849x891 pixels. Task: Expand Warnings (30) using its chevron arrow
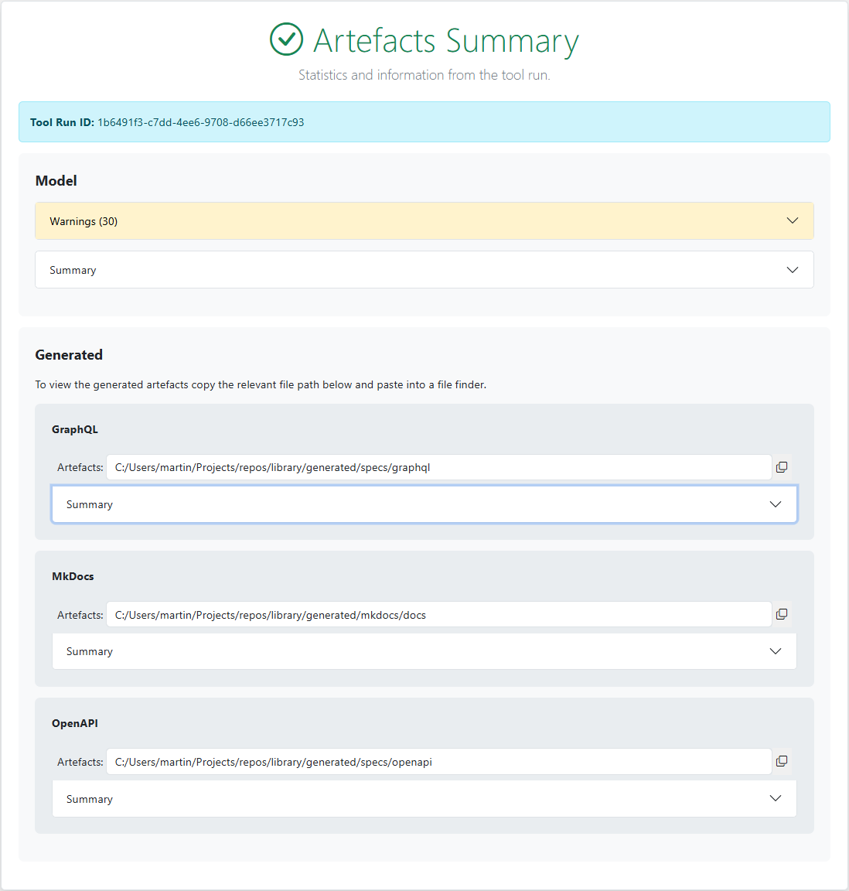(x=792, y=220)
